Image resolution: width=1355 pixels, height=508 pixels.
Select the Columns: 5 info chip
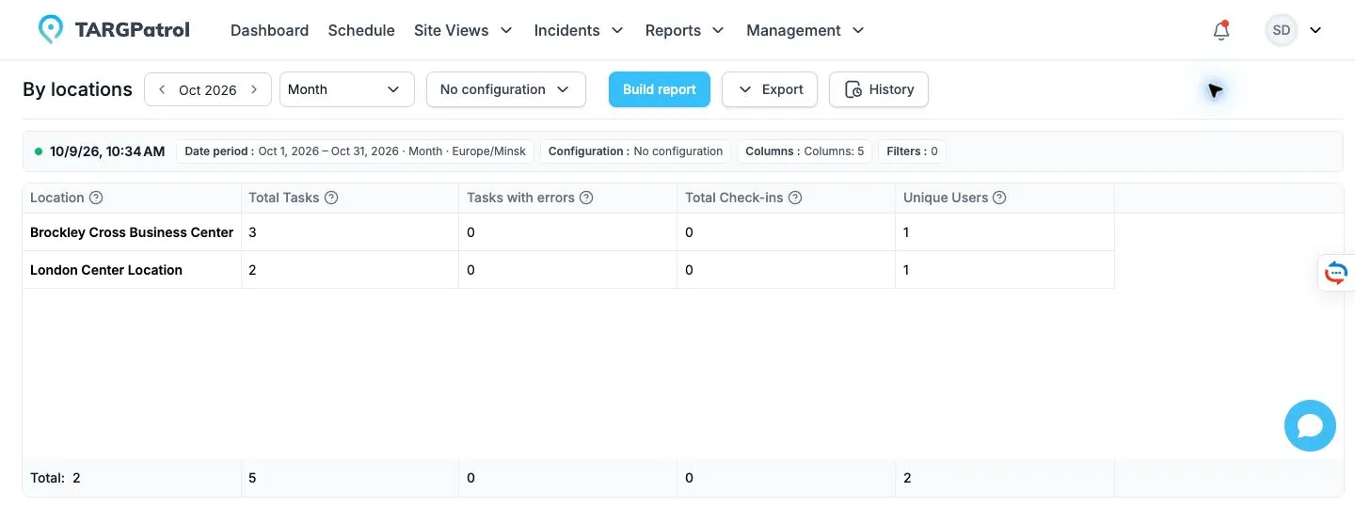[x=805, y=151]
